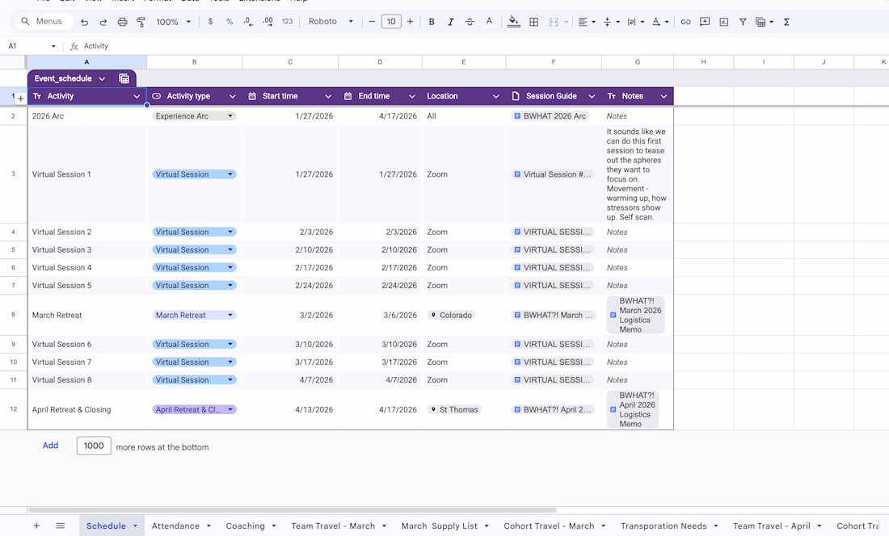
Task: Click the Redo arrow icon
Action: (103, 22)
